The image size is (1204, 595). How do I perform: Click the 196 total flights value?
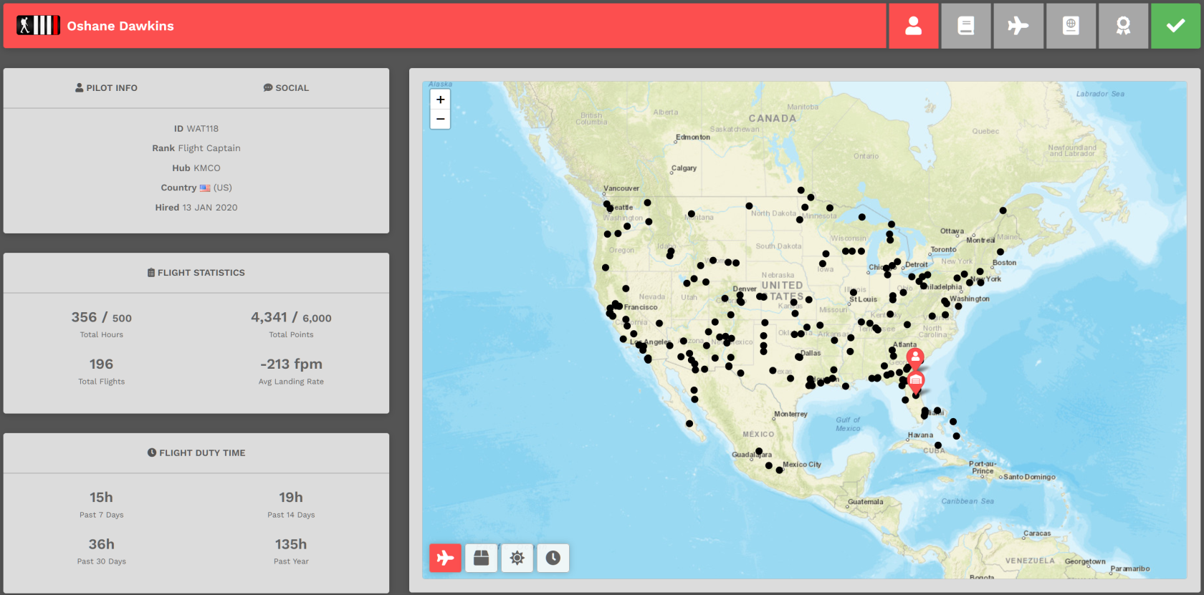(x=101, y=364)
